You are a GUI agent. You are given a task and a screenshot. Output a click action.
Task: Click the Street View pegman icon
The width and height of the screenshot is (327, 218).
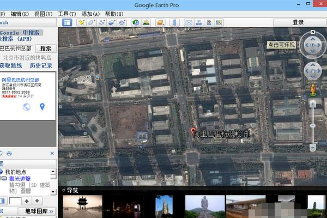313,90
